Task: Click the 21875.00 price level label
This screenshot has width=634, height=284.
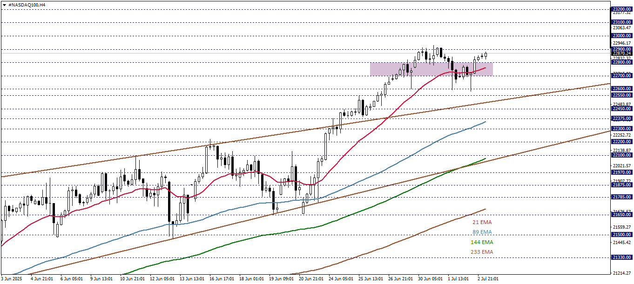Action: point(622,185)
